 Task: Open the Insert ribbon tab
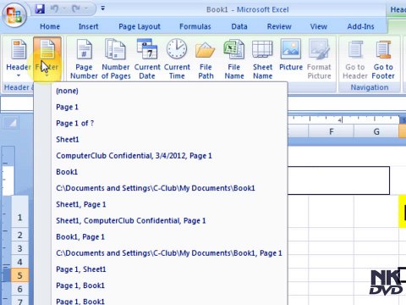[88, 26]
